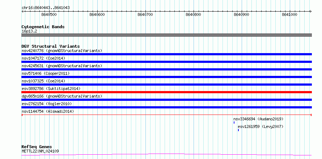The width and height of the screenshot is (322, 159).
Task: Click the nsv1037325 (Coe2014) label
Action: pyautogui.click(x=43, y=81)
